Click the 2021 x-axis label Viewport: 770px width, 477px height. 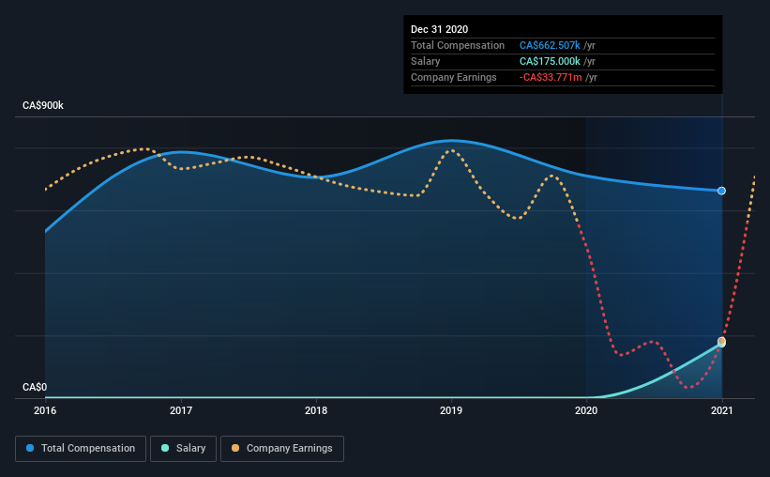pyautogui.click(x=721, y=410)
